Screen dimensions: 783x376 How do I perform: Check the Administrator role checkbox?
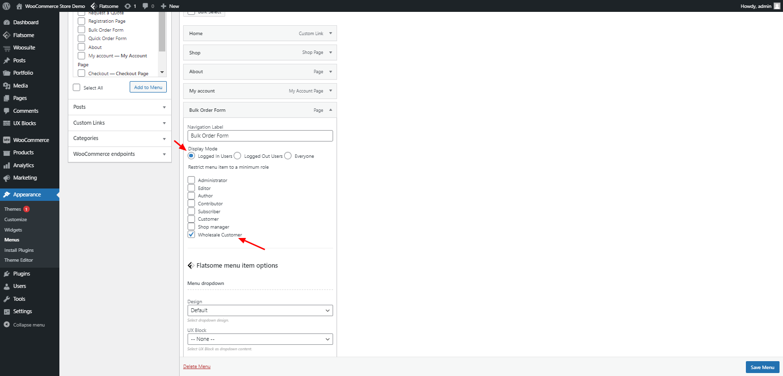pyautogui.click(x=191, y=180)
